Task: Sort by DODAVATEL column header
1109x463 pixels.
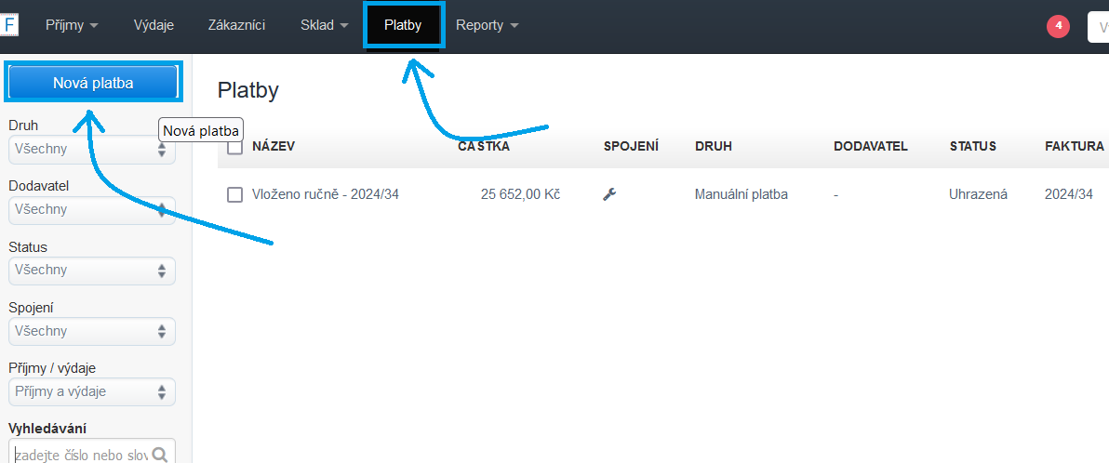Action: [871, 146]
